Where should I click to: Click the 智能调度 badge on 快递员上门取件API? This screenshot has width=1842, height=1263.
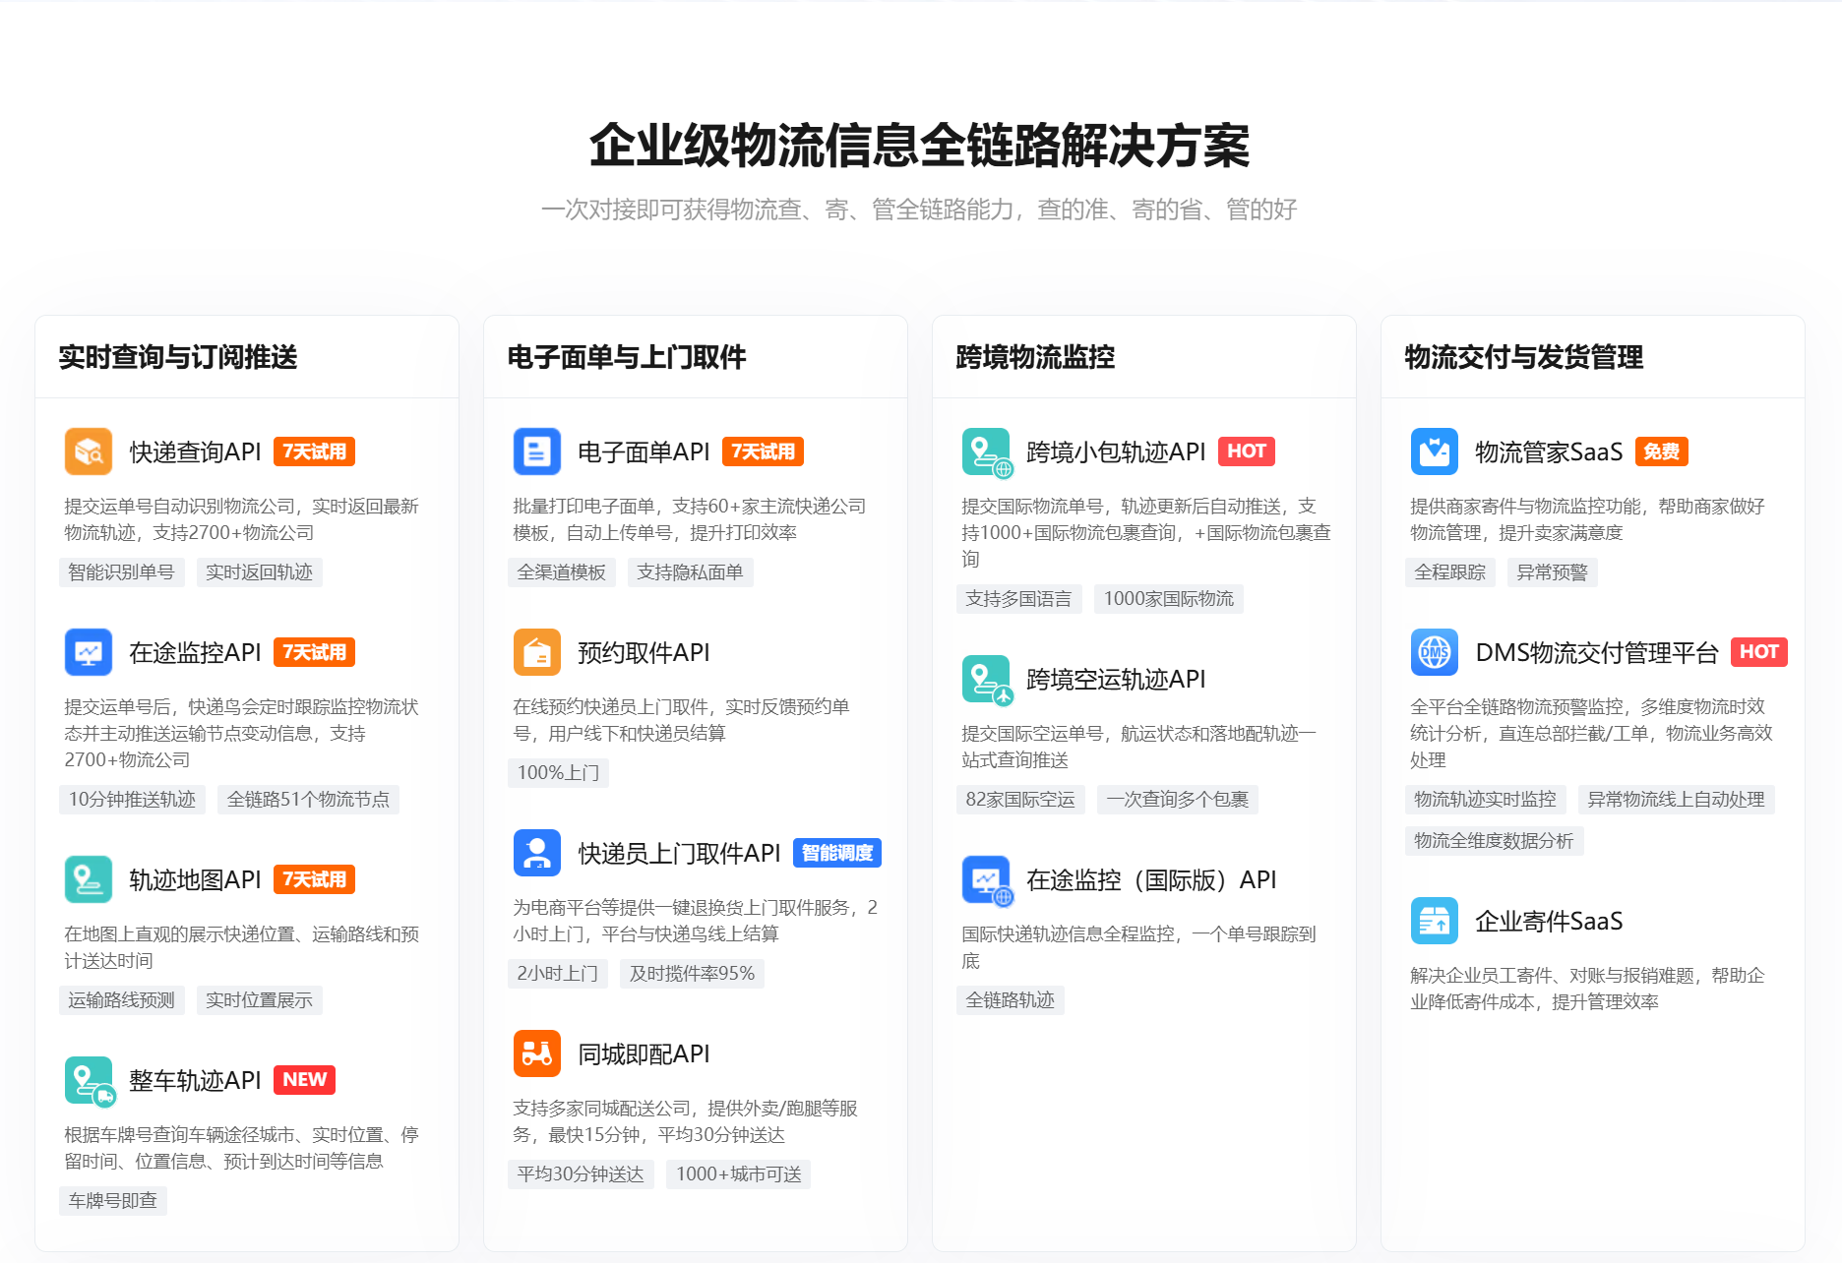pos(836,853)
